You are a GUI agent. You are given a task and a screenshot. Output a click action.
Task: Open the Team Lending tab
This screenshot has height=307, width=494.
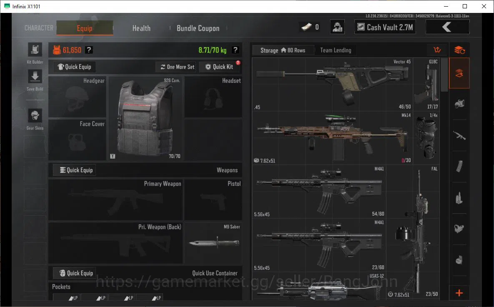(336, 50)
